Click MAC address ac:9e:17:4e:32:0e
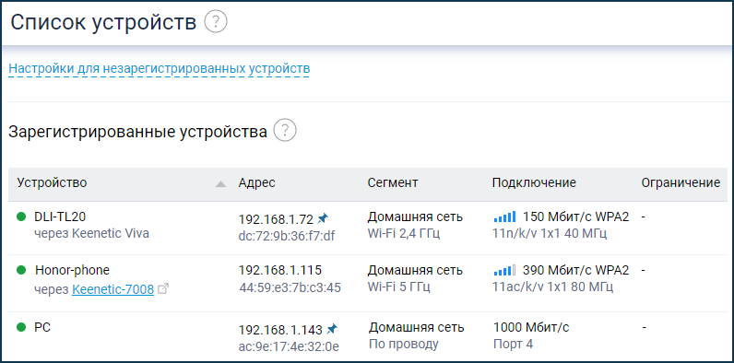The width and height of the screenshot is (734, 363). coord(289,346)
